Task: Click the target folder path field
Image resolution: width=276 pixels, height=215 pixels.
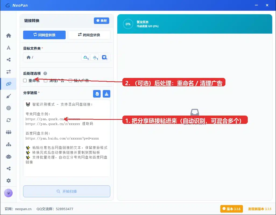Action: point(67,57)
